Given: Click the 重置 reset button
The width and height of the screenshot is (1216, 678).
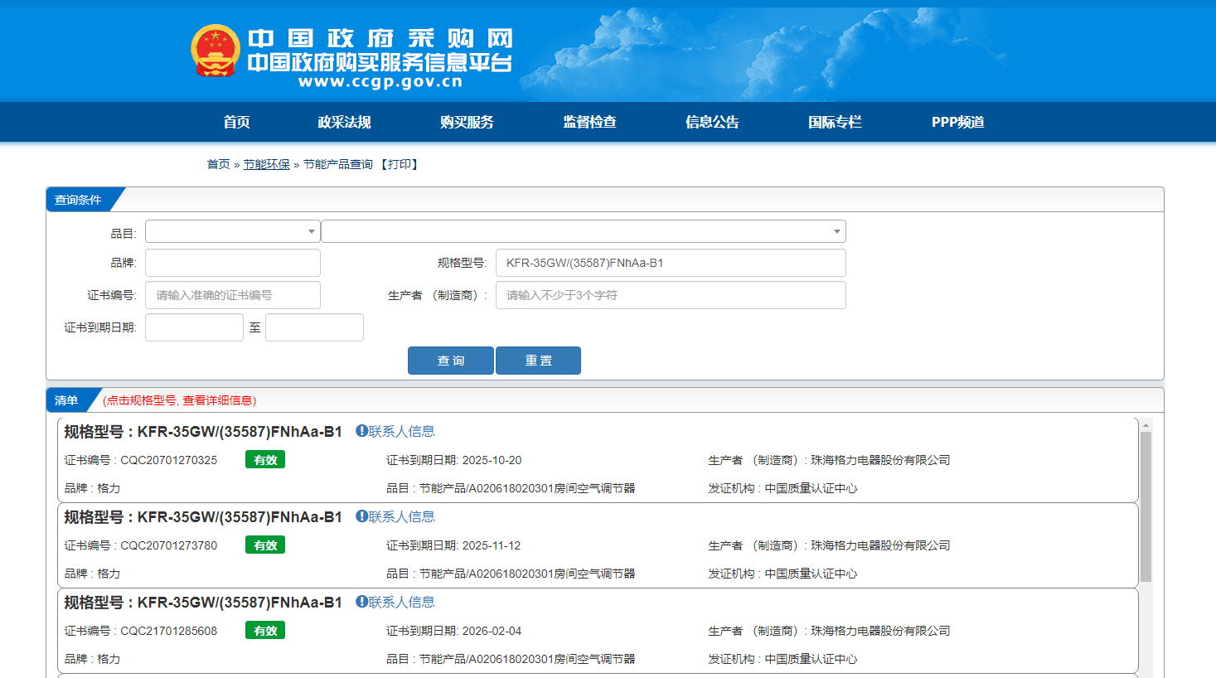Looking at the screenshot, I should 538,361.
